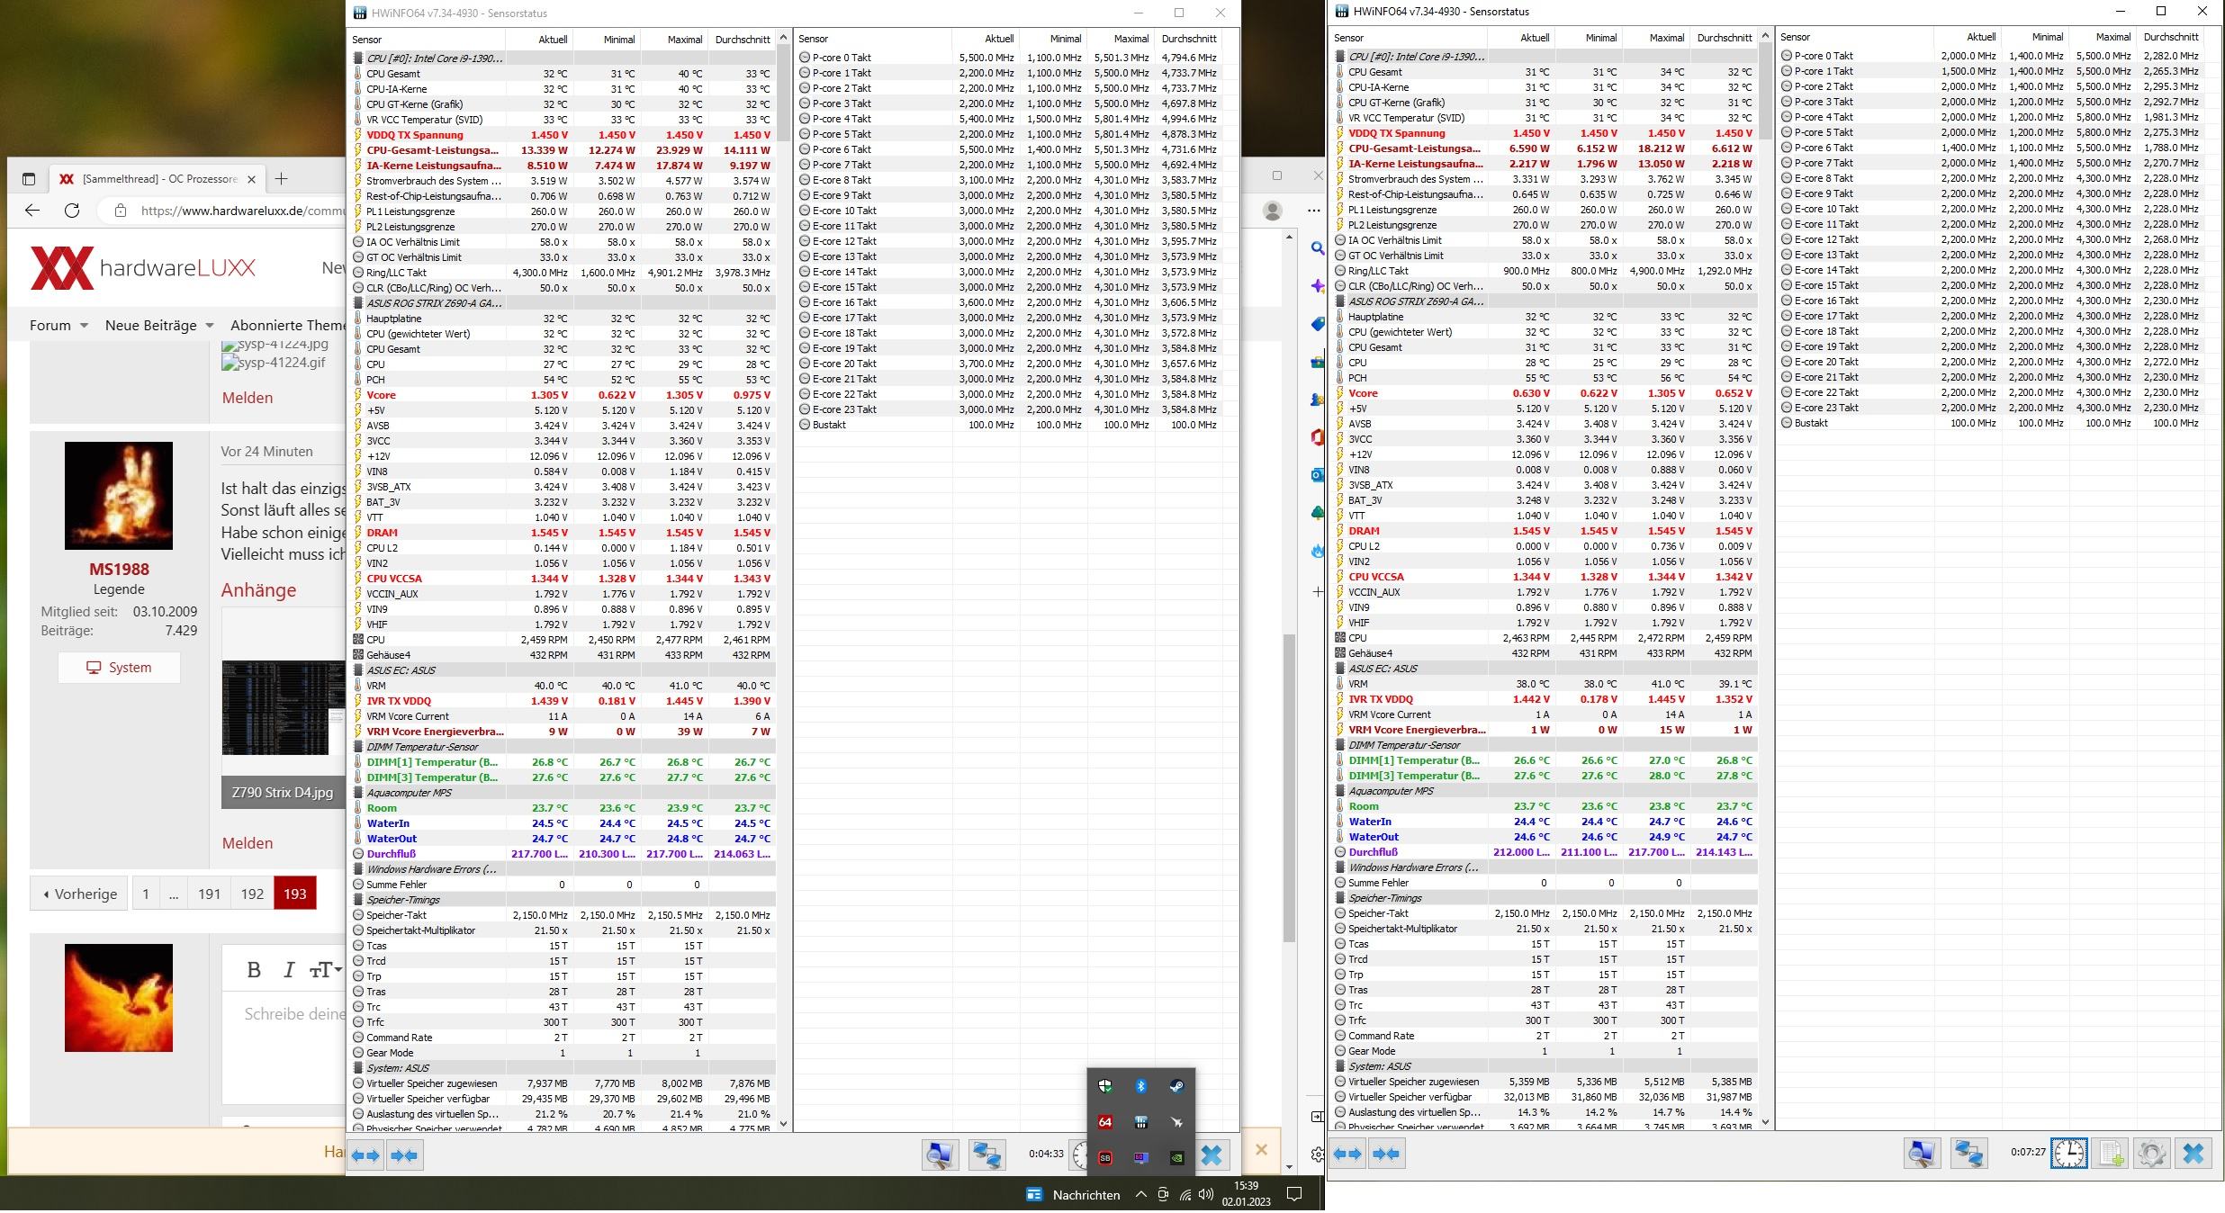Close the Sammelthread browser tab

pos(251,179)
